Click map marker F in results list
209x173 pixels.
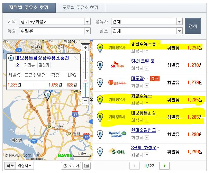pyautogui.click(x=100, y=135)
